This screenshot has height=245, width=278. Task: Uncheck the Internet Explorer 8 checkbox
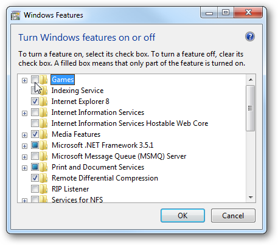pos(35,101)
